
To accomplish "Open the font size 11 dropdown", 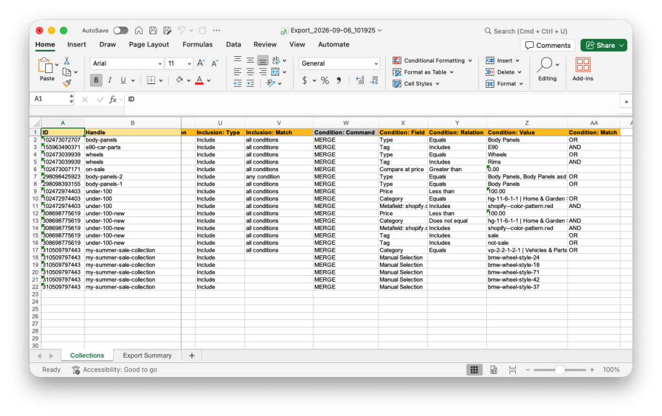I will [x=179, y=63].
